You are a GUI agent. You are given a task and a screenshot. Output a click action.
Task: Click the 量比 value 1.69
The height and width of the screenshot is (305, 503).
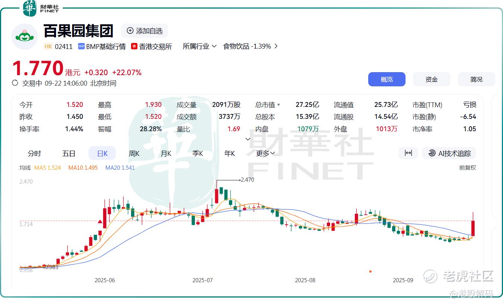[x=234, y=129]
